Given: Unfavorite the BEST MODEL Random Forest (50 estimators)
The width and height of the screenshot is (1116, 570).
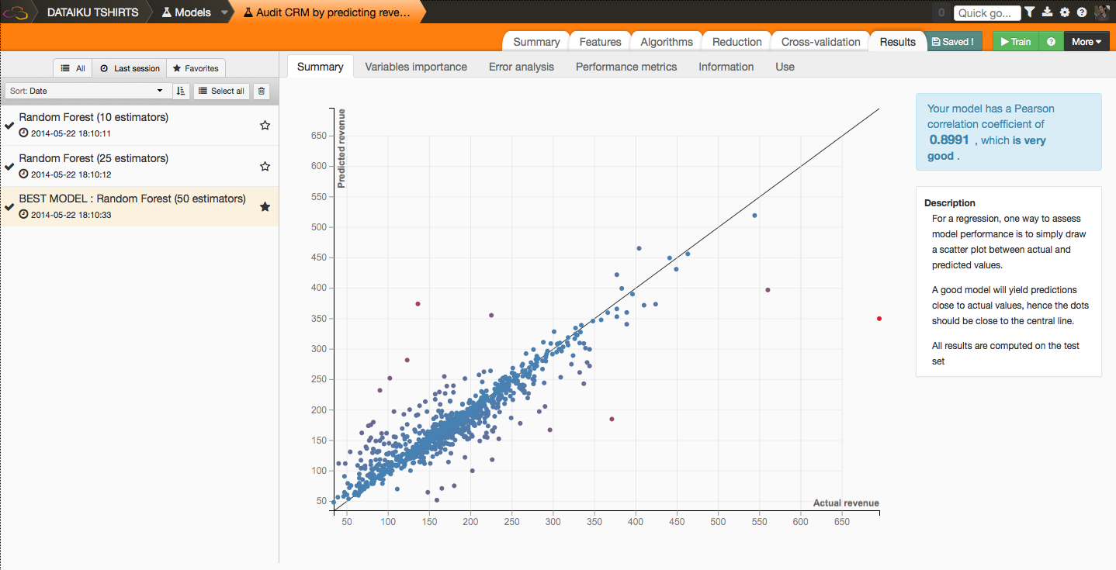Looking at the screenshot, I should pyautogui.click(x=265, y=206).
